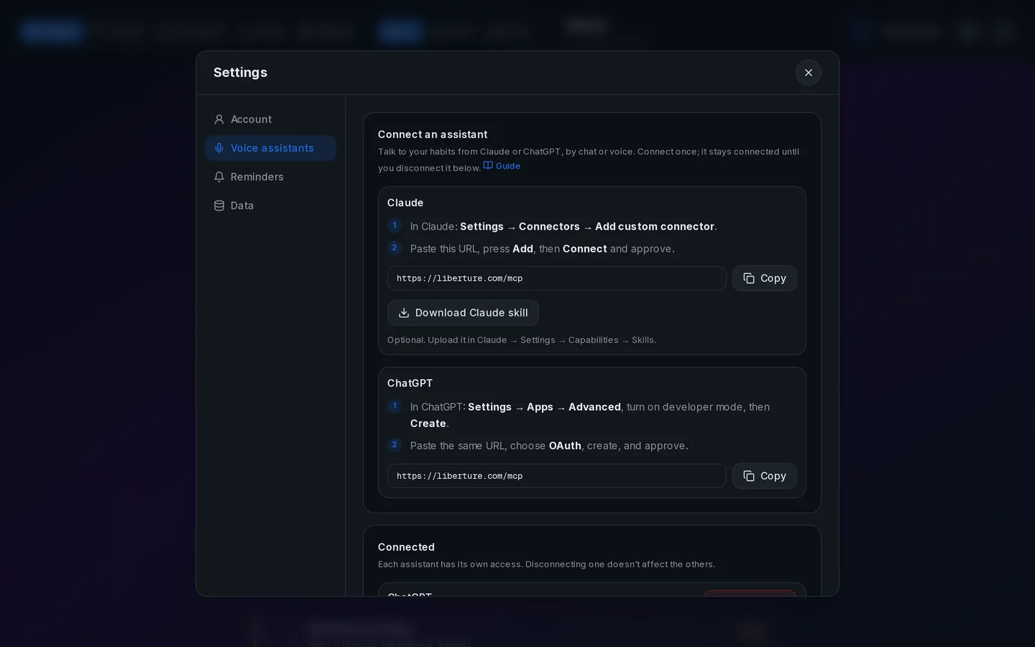Image resolution: width=1035 pixels, height=647 pixels.
Task: Click the 'Connected' section heading
Action: (406, 547)
